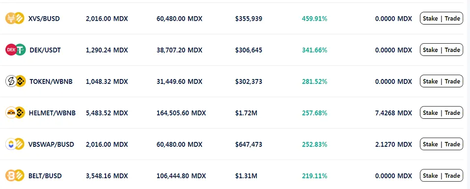Image resolution: width=470 pixels, height=189 pixels.
Task: Trade the BELT/BUSD pair
Action: pos(452,176)
